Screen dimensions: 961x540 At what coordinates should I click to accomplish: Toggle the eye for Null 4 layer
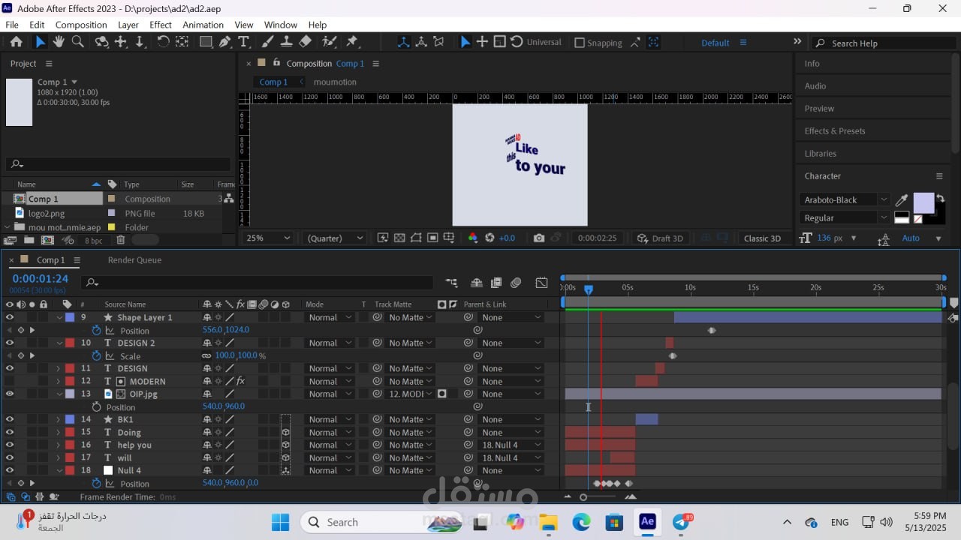(10, 470)
